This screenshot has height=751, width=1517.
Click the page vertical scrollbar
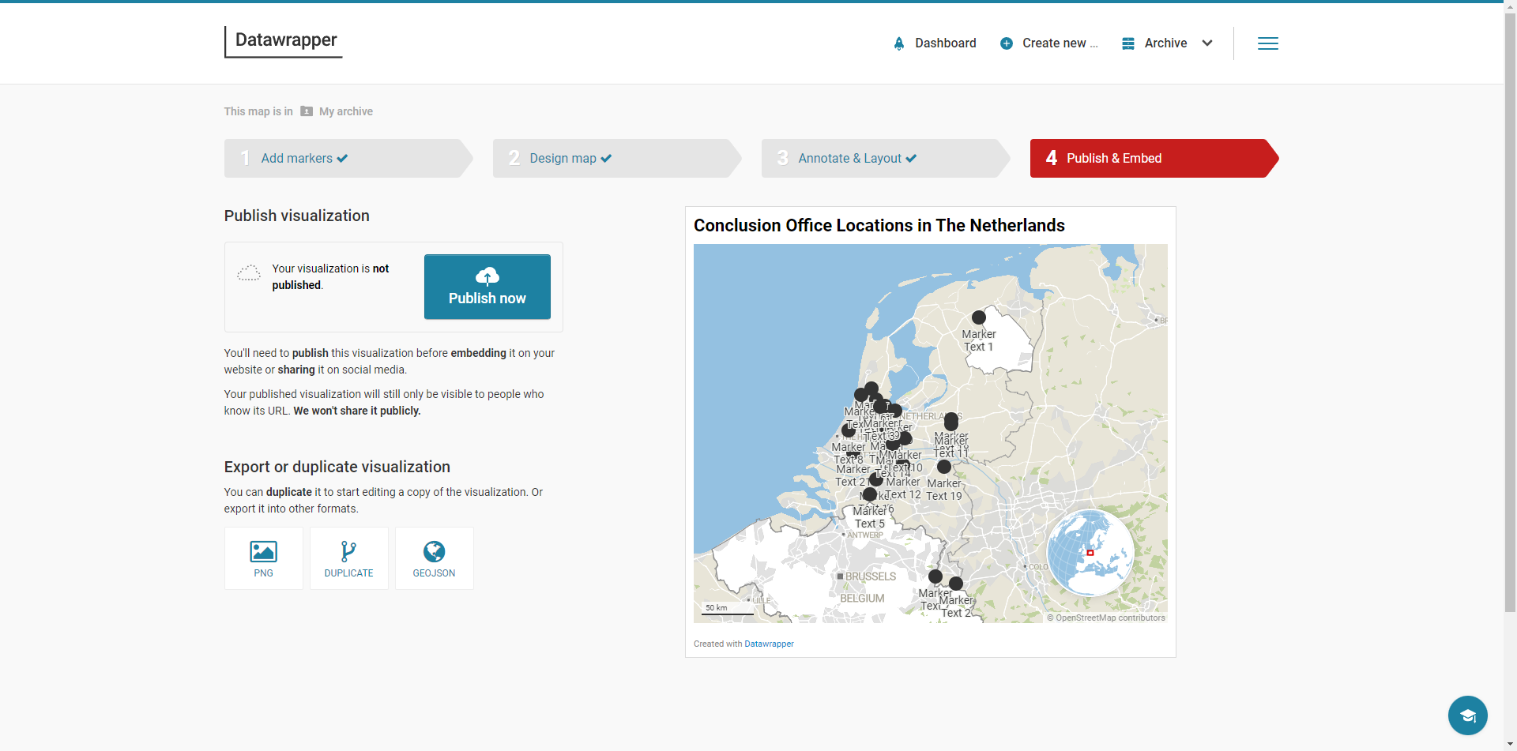(1510, 312)
